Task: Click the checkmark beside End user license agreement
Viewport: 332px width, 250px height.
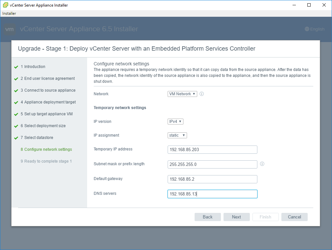Action: [x=16, y=79]
